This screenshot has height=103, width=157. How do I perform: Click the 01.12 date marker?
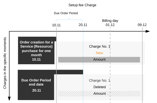click(x=110, y=25)
